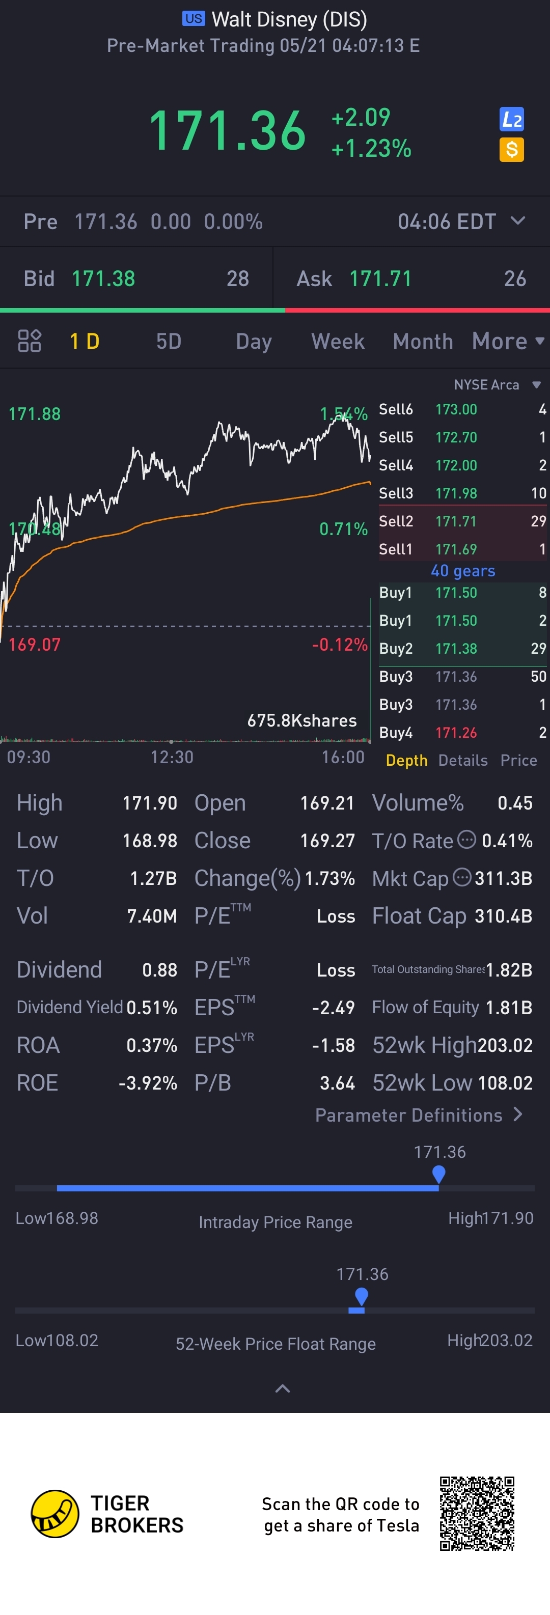Image resolution: width=550 pixels, height=1615 pixels.
Task: Switch to the Week chart tab
Action: [338, 341]
